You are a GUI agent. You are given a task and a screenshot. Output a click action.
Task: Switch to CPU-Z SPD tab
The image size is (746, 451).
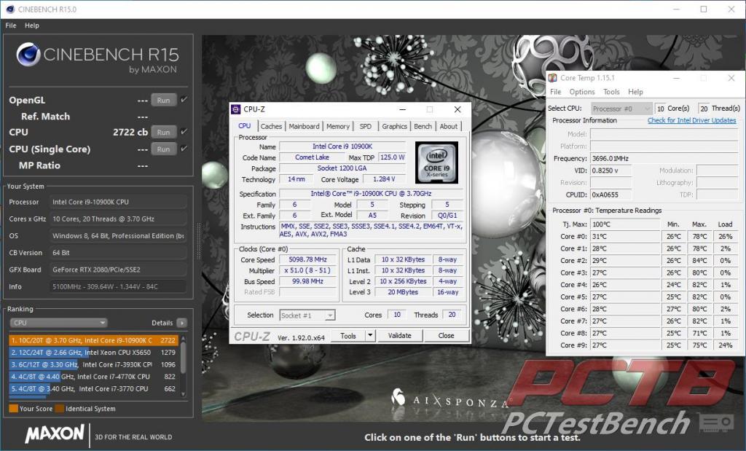366,126
